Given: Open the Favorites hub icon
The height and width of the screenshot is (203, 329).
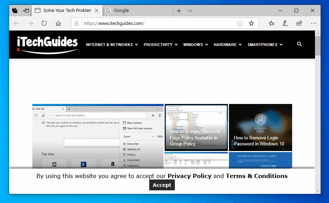Looking at the screenshot, I should pyautogui.click(x=271, y=23).
